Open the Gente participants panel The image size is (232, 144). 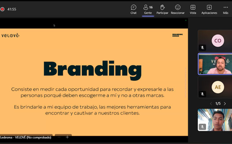tap(148, 9)
